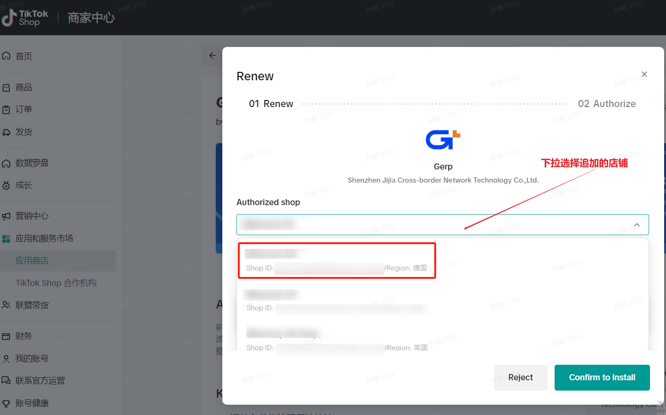This screenshot has width=666, height=415.
Task: Click the Authorized shop select field
Action: 443,224
